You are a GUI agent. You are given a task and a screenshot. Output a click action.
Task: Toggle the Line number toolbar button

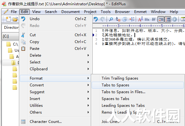(168, 19)
